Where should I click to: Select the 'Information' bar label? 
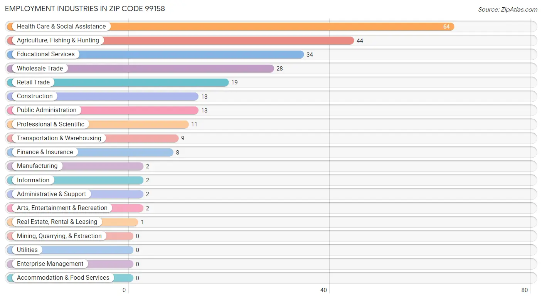pyautogui.click(x=33, y=180)
